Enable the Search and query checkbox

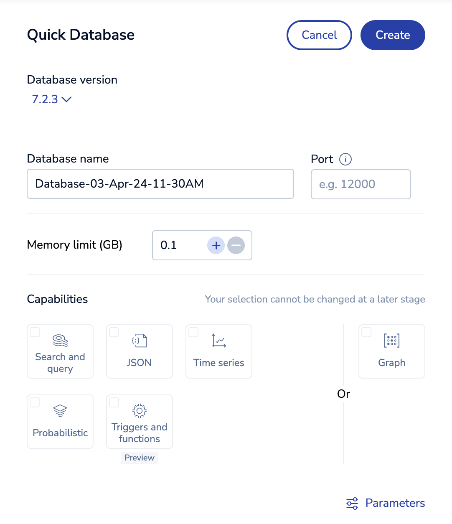tap(35, 332)
